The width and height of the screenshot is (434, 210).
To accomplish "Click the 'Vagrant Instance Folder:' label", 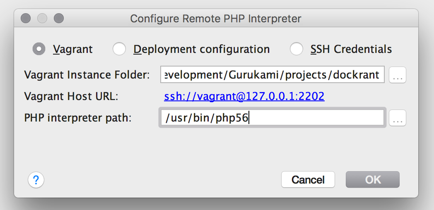I will click(87, 75).
